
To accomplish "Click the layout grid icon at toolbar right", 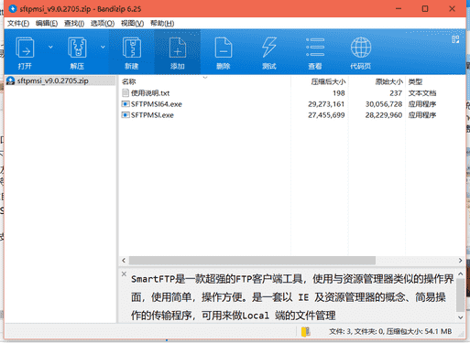I will tap(455, 39).
